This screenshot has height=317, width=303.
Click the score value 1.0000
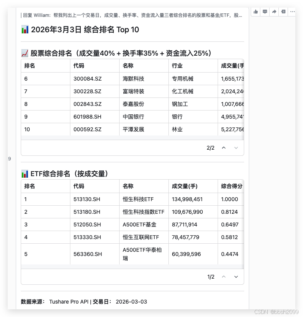click(230, 199)
